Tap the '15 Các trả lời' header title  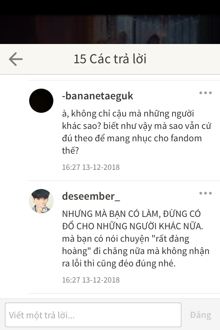110,59
